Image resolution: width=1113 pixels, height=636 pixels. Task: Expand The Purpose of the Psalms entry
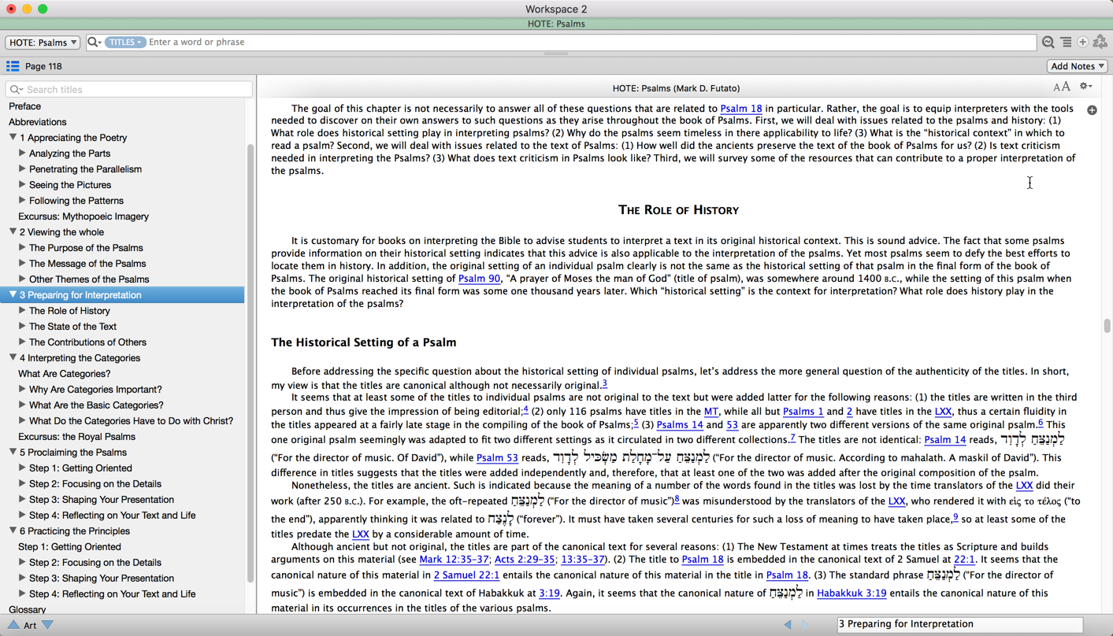22,248
